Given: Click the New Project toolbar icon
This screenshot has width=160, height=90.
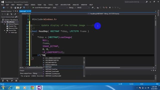Looking at the screenshot, I should (x=11, y=8).
